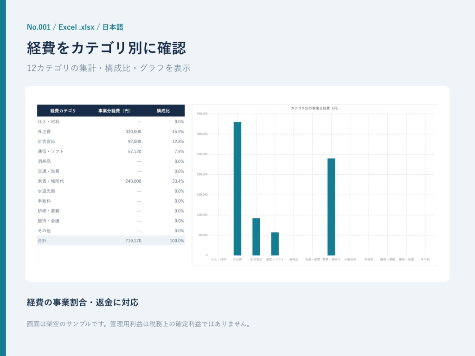Select the "事業分経費（円）" column header
This screenshot has height=356, width=475.
114,111
